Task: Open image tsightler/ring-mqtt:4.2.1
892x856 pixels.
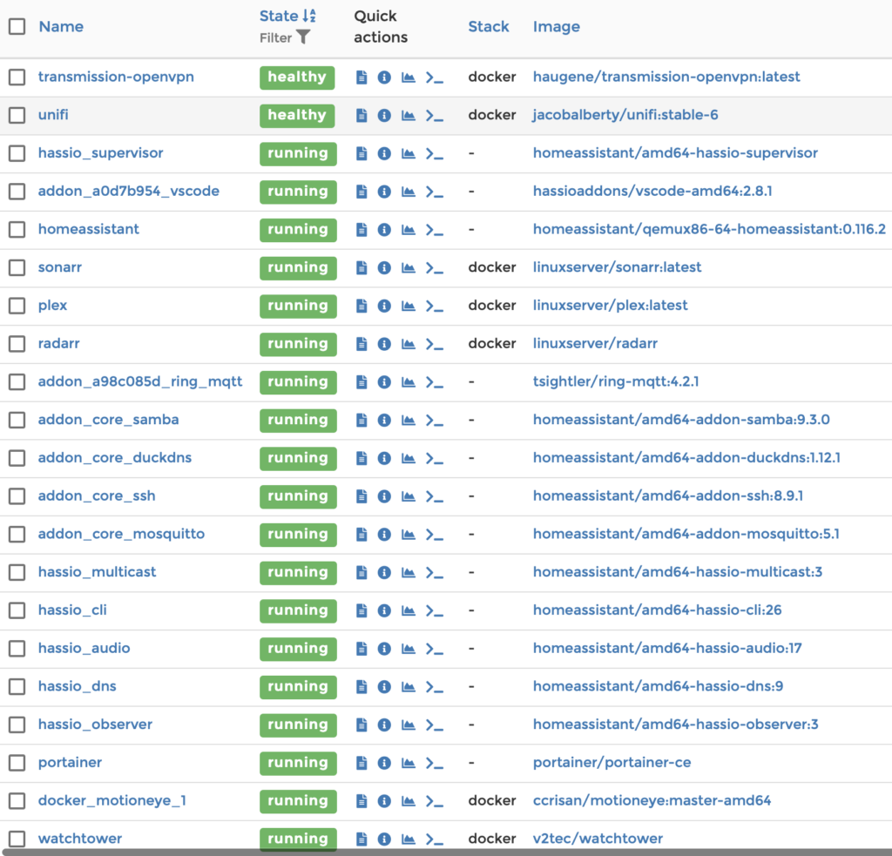Action: 616,381
